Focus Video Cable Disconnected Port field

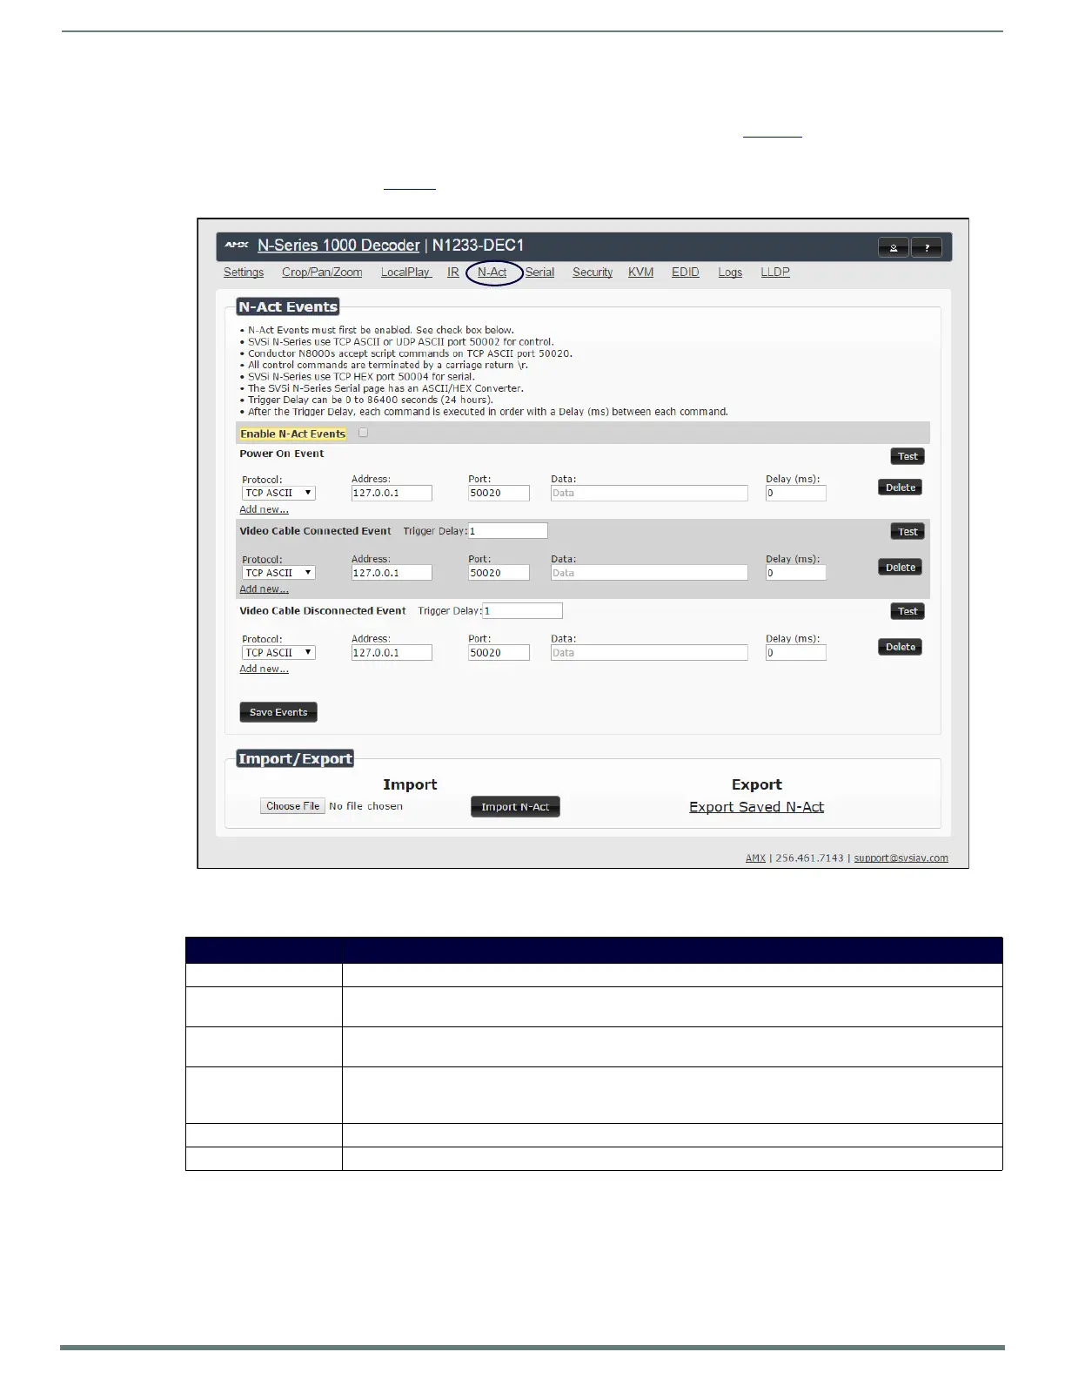pos(499,653)
